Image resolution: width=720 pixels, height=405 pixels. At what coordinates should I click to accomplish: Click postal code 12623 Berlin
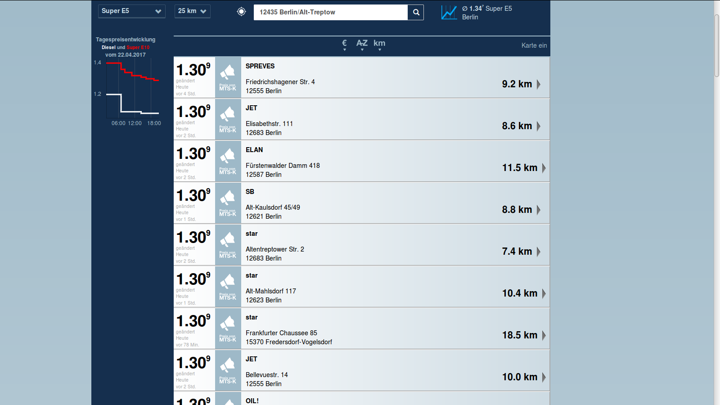click(264, 300)
